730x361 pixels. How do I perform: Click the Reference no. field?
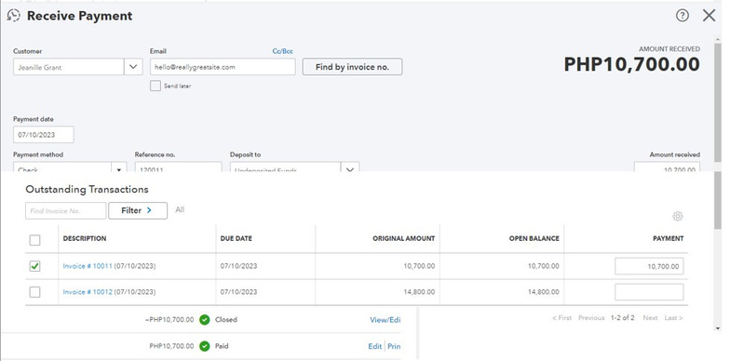click(x=179, y=167)
